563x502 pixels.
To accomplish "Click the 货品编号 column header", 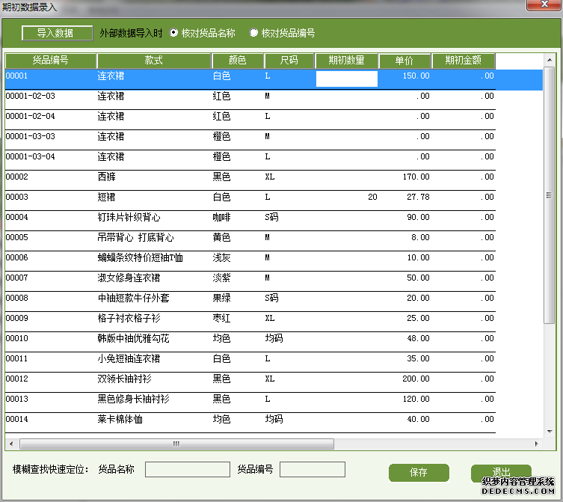I will pyautogui.click(x=51, y=61).
